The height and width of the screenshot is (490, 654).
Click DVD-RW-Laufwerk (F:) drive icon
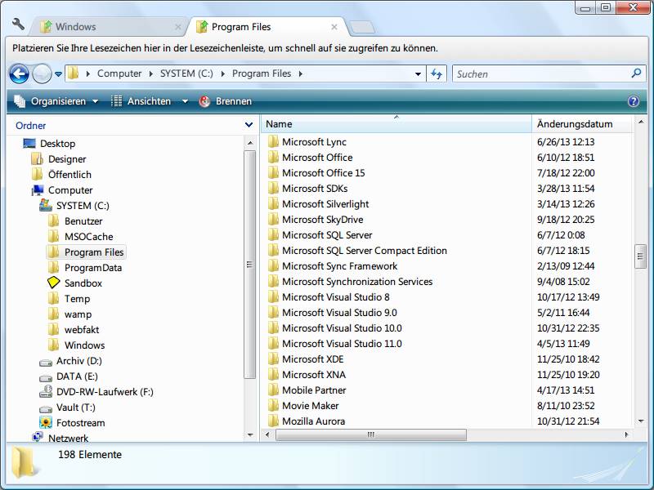pos(46,392)
